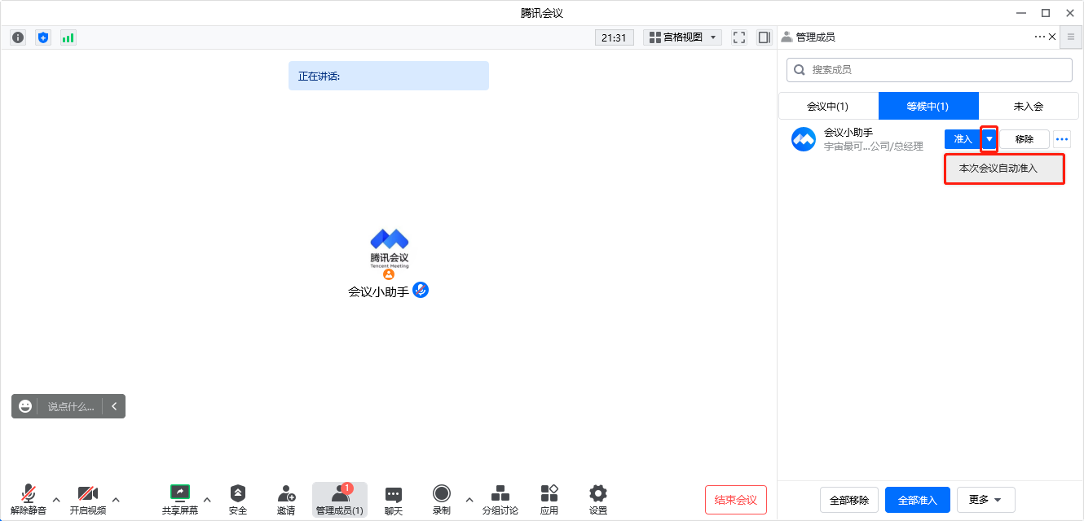Click the 21:31 meeting timer
Image resolution: width=1084 pixels, height=521 pixels.
click(614, 37)
